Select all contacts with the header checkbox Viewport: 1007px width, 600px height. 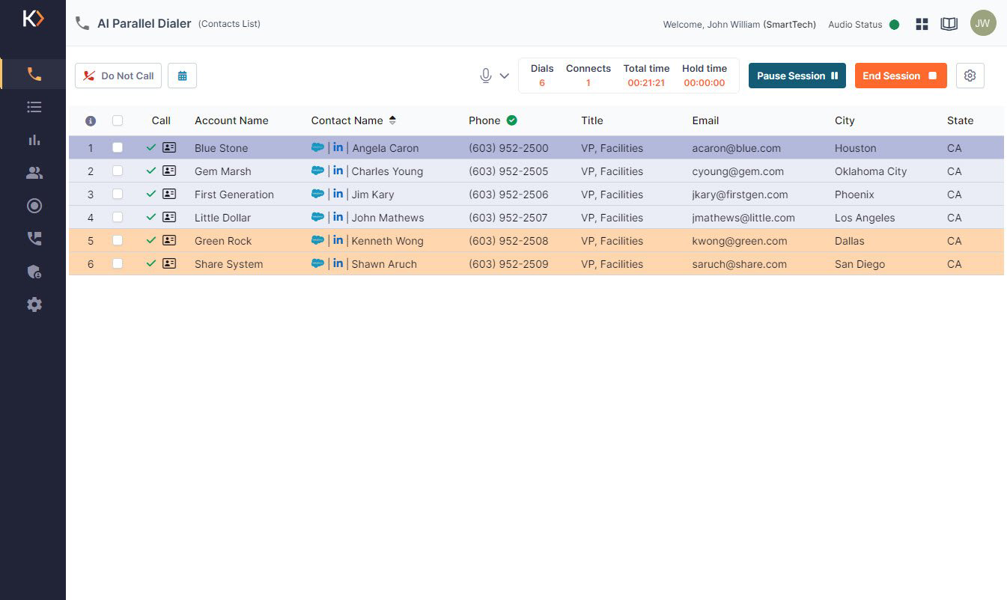click(118, 120)
